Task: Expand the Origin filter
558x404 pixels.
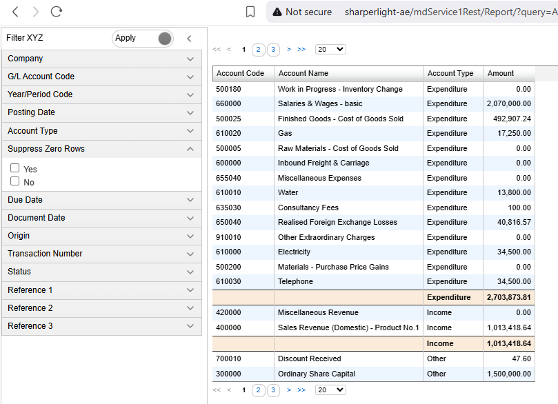Action: pos(101,236)
